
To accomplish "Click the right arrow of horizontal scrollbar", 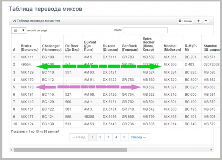I will pyautogui.click(x=211, y=150).
